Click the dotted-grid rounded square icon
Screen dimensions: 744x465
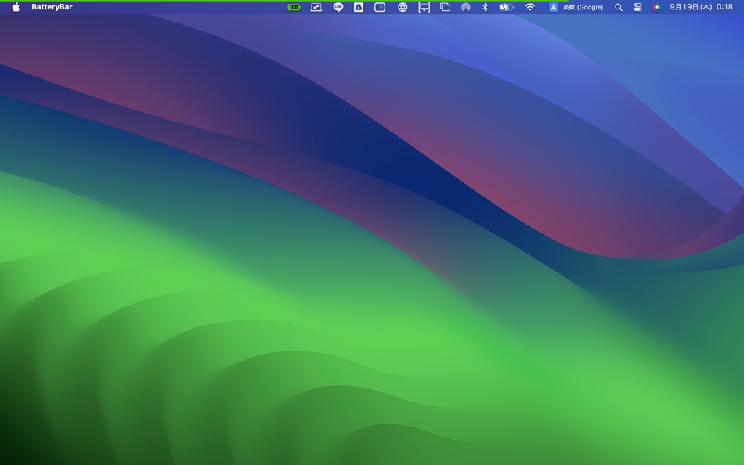(x=380, y=7)
